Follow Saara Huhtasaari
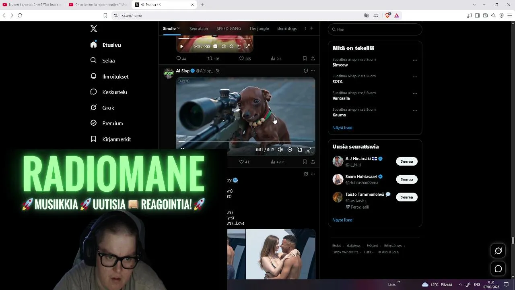The height and width of the screenshot is (290, 515). point(407,179)
